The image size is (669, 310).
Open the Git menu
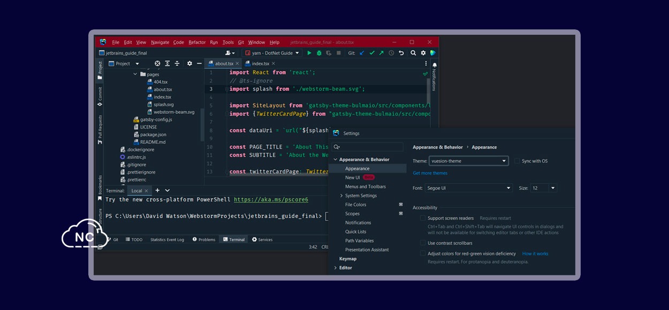[241, 42]
